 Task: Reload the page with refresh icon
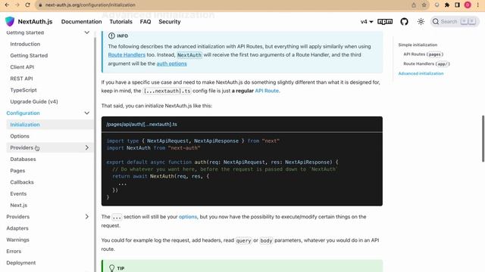(x=27, y=5)
